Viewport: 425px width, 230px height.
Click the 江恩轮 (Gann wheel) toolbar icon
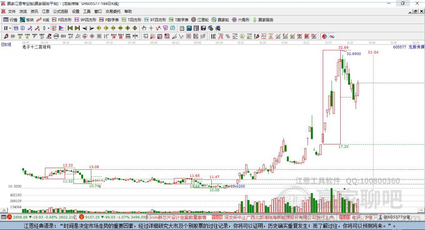[199, 20]
